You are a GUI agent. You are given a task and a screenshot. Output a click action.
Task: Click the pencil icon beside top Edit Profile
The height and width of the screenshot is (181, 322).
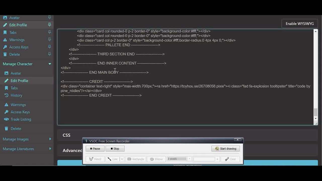pos(5,25)
